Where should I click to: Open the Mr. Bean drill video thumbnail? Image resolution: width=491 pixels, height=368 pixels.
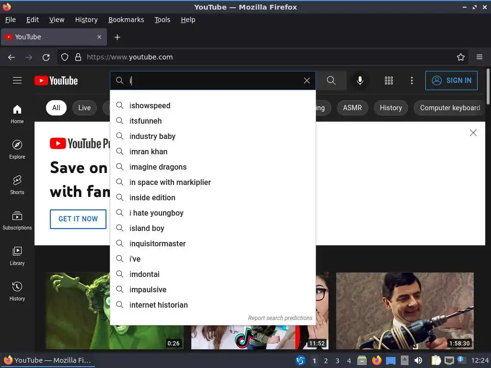tap(405, 310)
